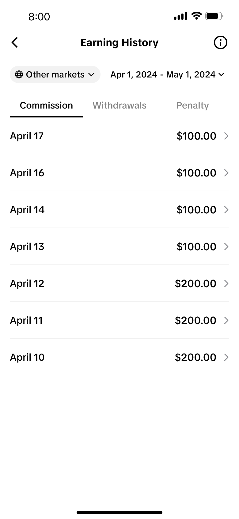
Task: Open April 17 details chevron
Action: pos(226,136)
